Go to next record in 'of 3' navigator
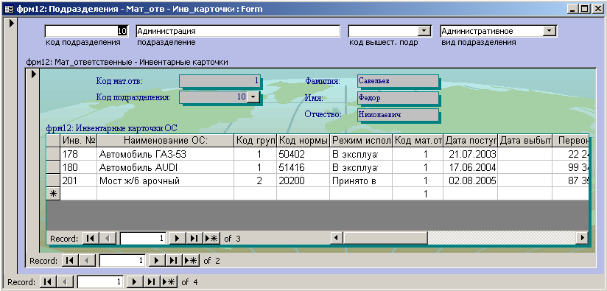Viewport: 607px width, 291px height. (178, 239)
